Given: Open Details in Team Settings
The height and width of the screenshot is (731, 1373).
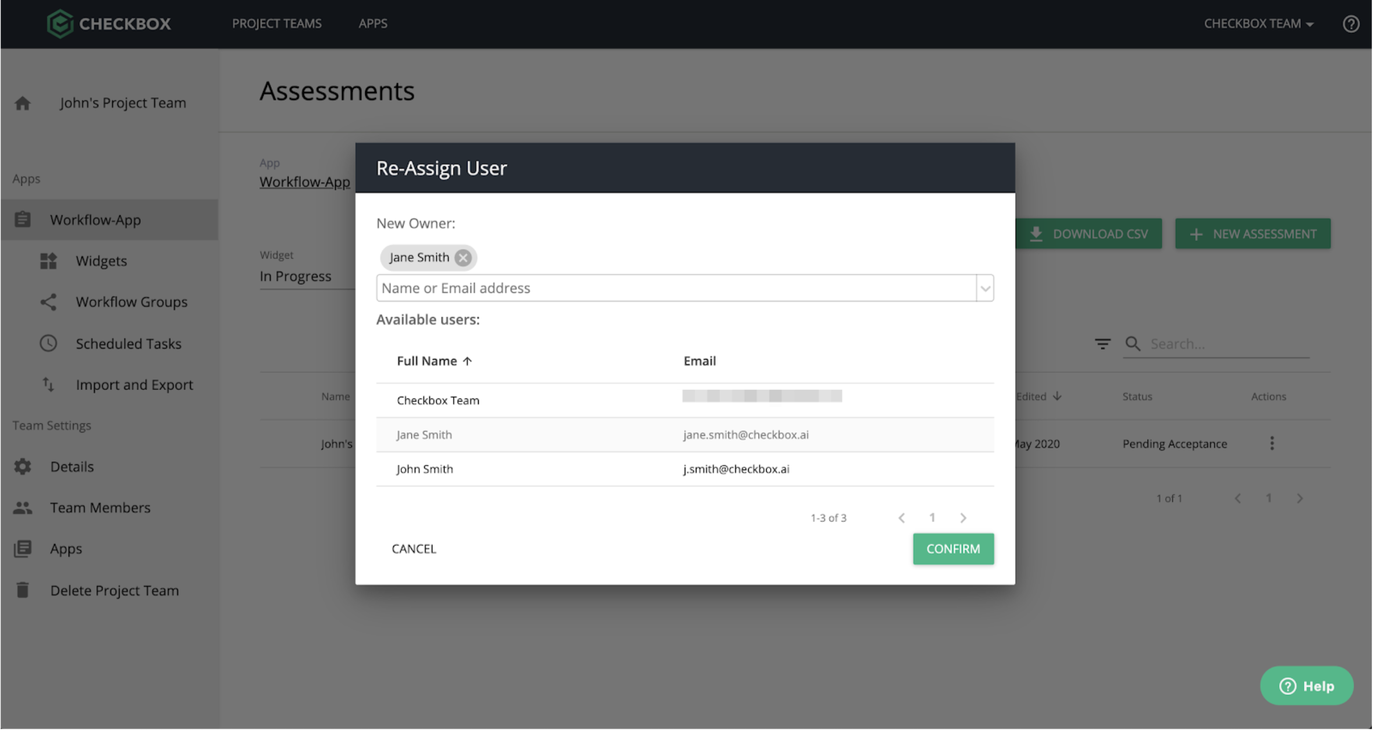Looking at the screenshot, I should coord(72,466).
